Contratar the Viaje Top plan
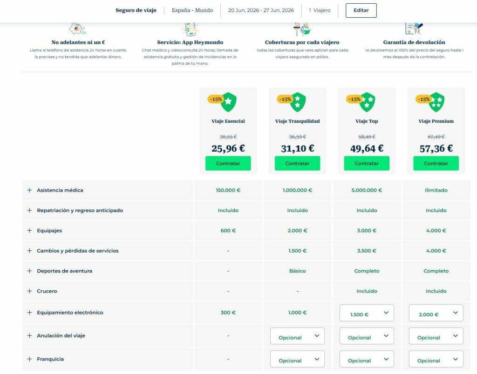The width and height of the screenshot is (477, 374). click(x=367, y=163)
